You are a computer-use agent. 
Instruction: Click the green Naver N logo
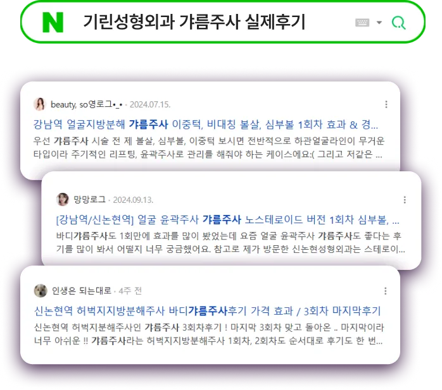click(53, 22)
